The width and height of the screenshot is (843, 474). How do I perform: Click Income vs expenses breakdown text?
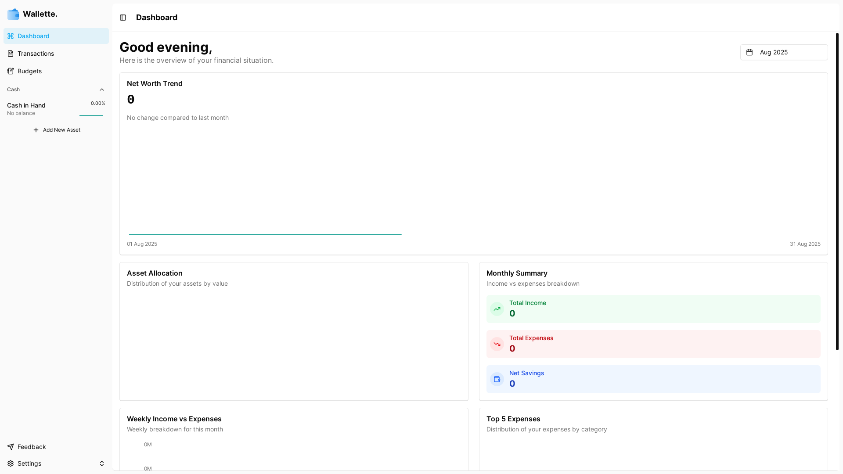pyautogui.click(x=533, y=284)
